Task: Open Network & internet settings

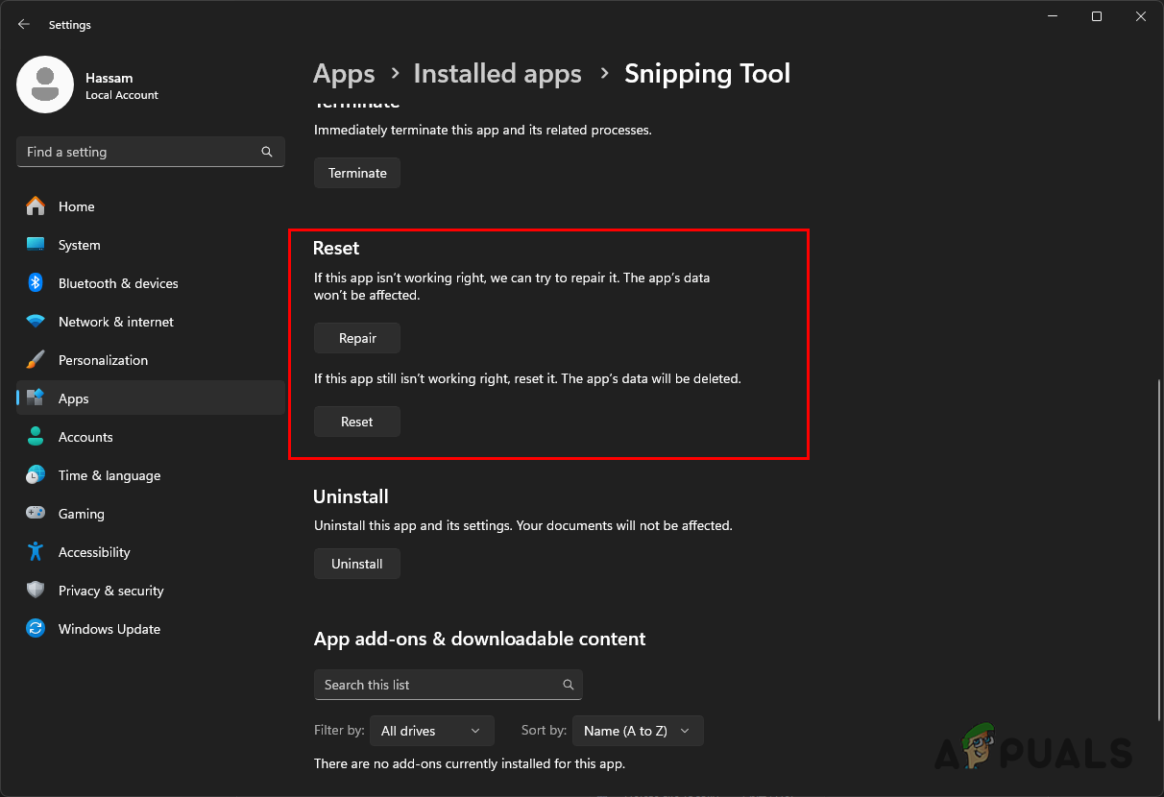Action: [x=115, y=322]
